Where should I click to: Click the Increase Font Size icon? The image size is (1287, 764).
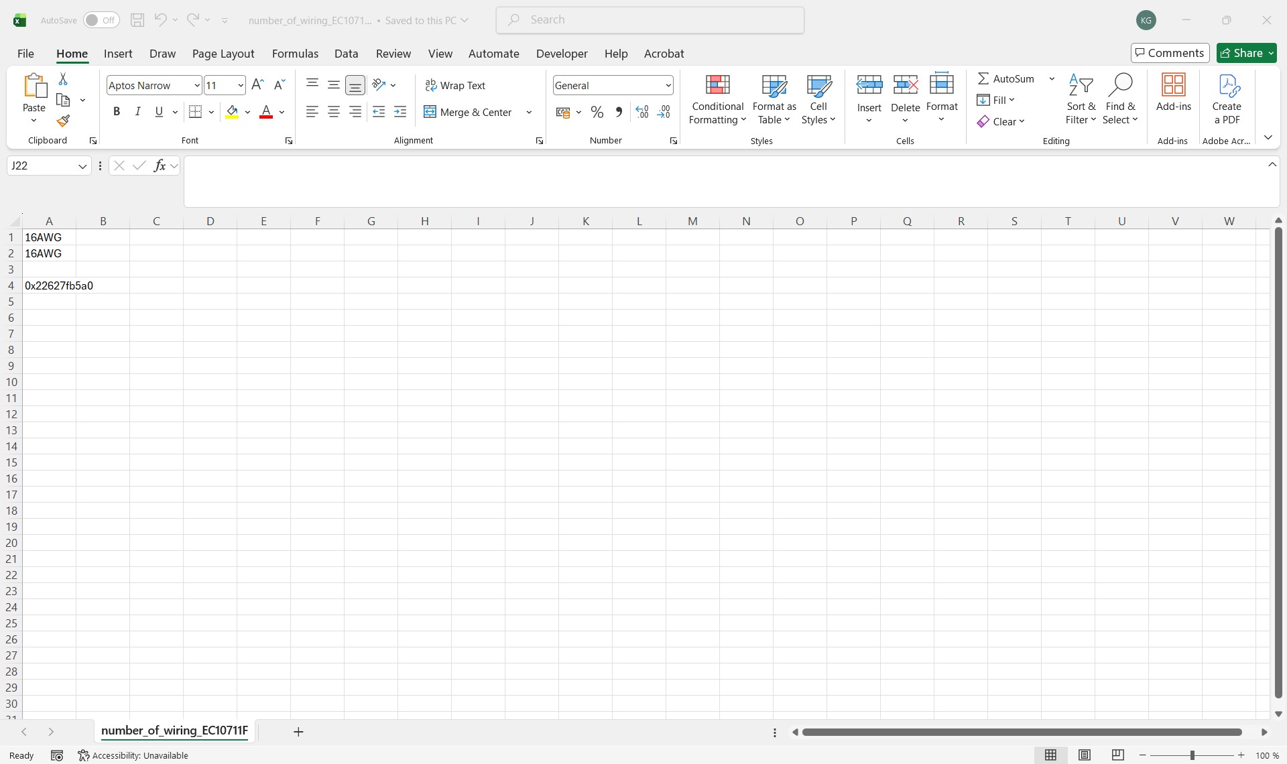[257, 85]
